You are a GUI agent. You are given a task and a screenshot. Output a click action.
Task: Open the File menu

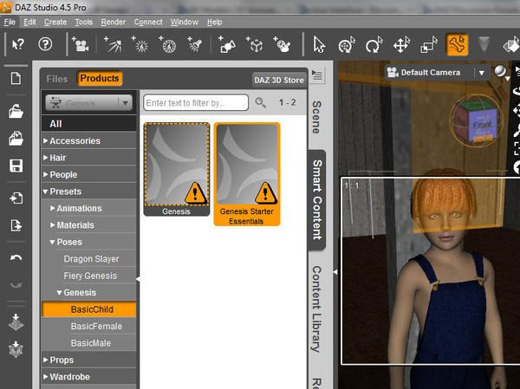[x=10, y=23]
